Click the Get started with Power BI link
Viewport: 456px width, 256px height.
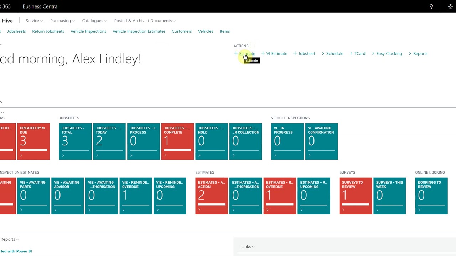(x=16, y=251)
